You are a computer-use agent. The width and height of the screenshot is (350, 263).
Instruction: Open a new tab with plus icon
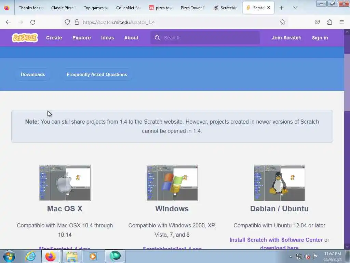click(x=282, y=8)
